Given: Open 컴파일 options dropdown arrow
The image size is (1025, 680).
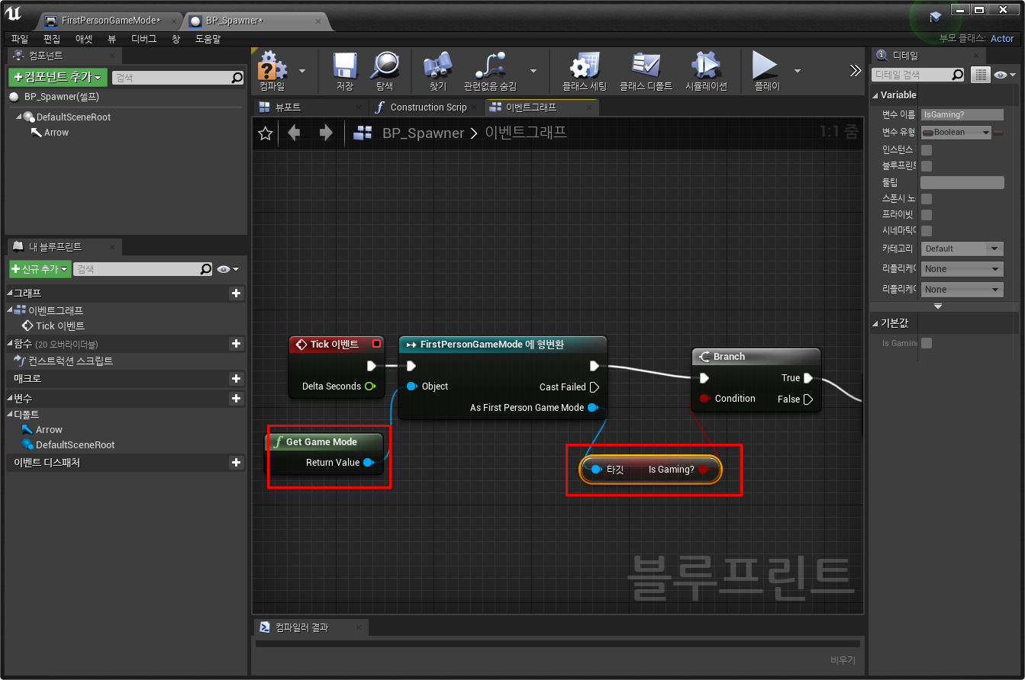Looking at the screenshot, I should pos(302,70).
